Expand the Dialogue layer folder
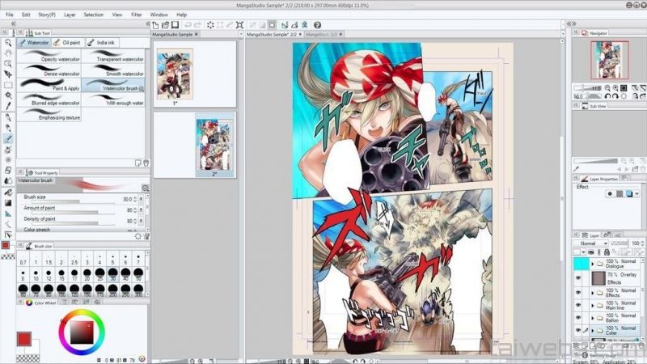Viewport: 647px width, 364px height. [593, 264]
